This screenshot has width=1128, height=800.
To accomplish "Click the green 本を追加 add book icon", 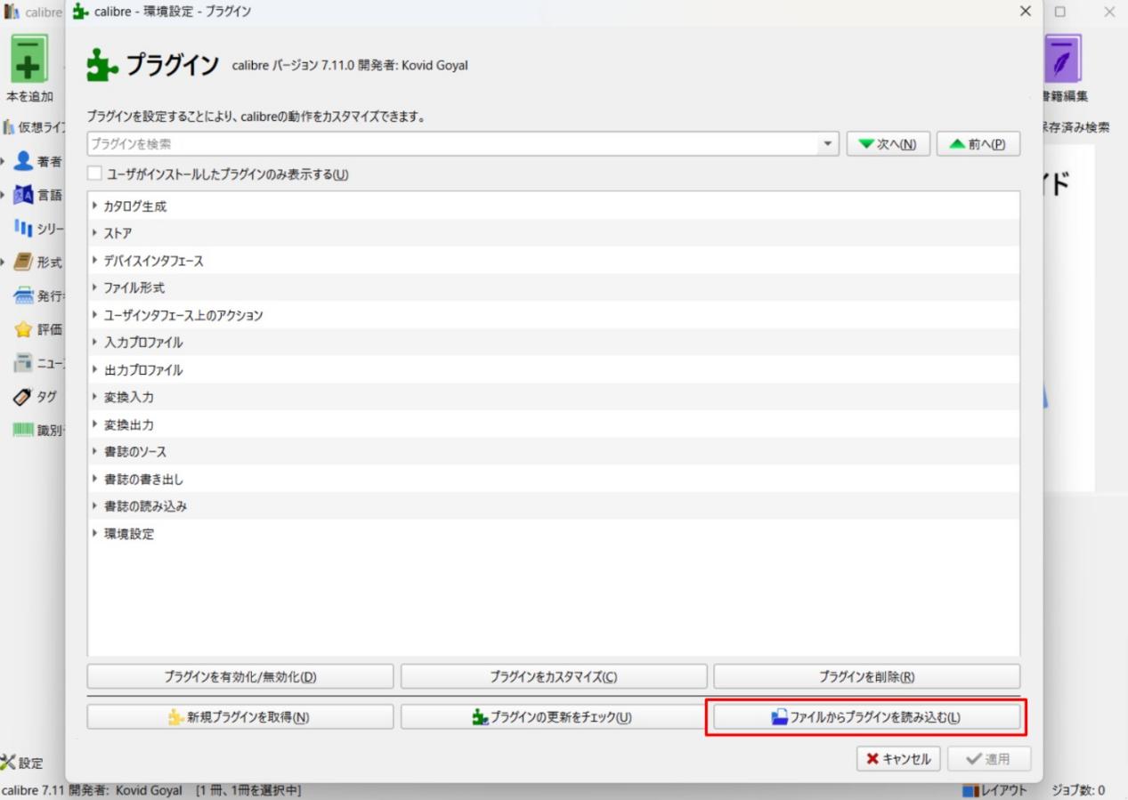I will [30, 60].
